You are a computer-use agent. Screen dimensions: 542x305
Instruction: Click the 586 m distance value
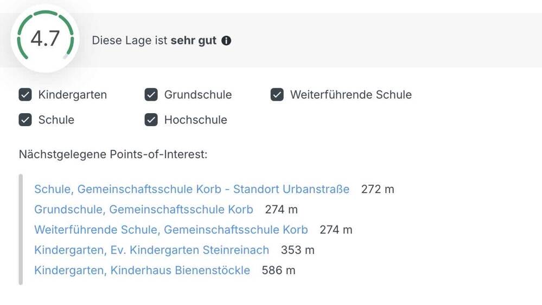(x=279, y=270)
